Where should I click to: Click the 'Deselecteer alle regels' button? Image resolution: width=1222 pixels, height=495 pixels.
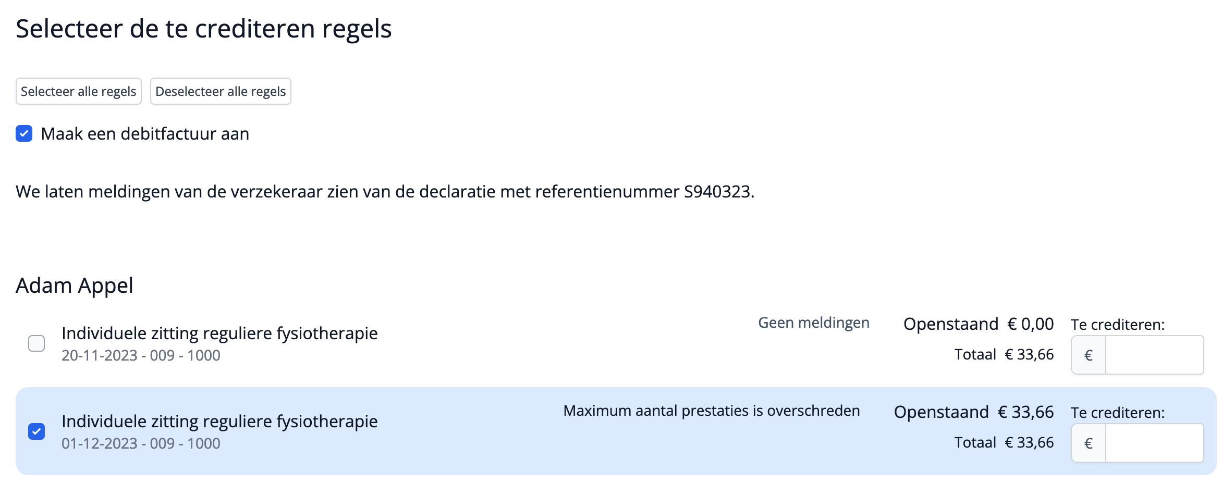point(221,91)
